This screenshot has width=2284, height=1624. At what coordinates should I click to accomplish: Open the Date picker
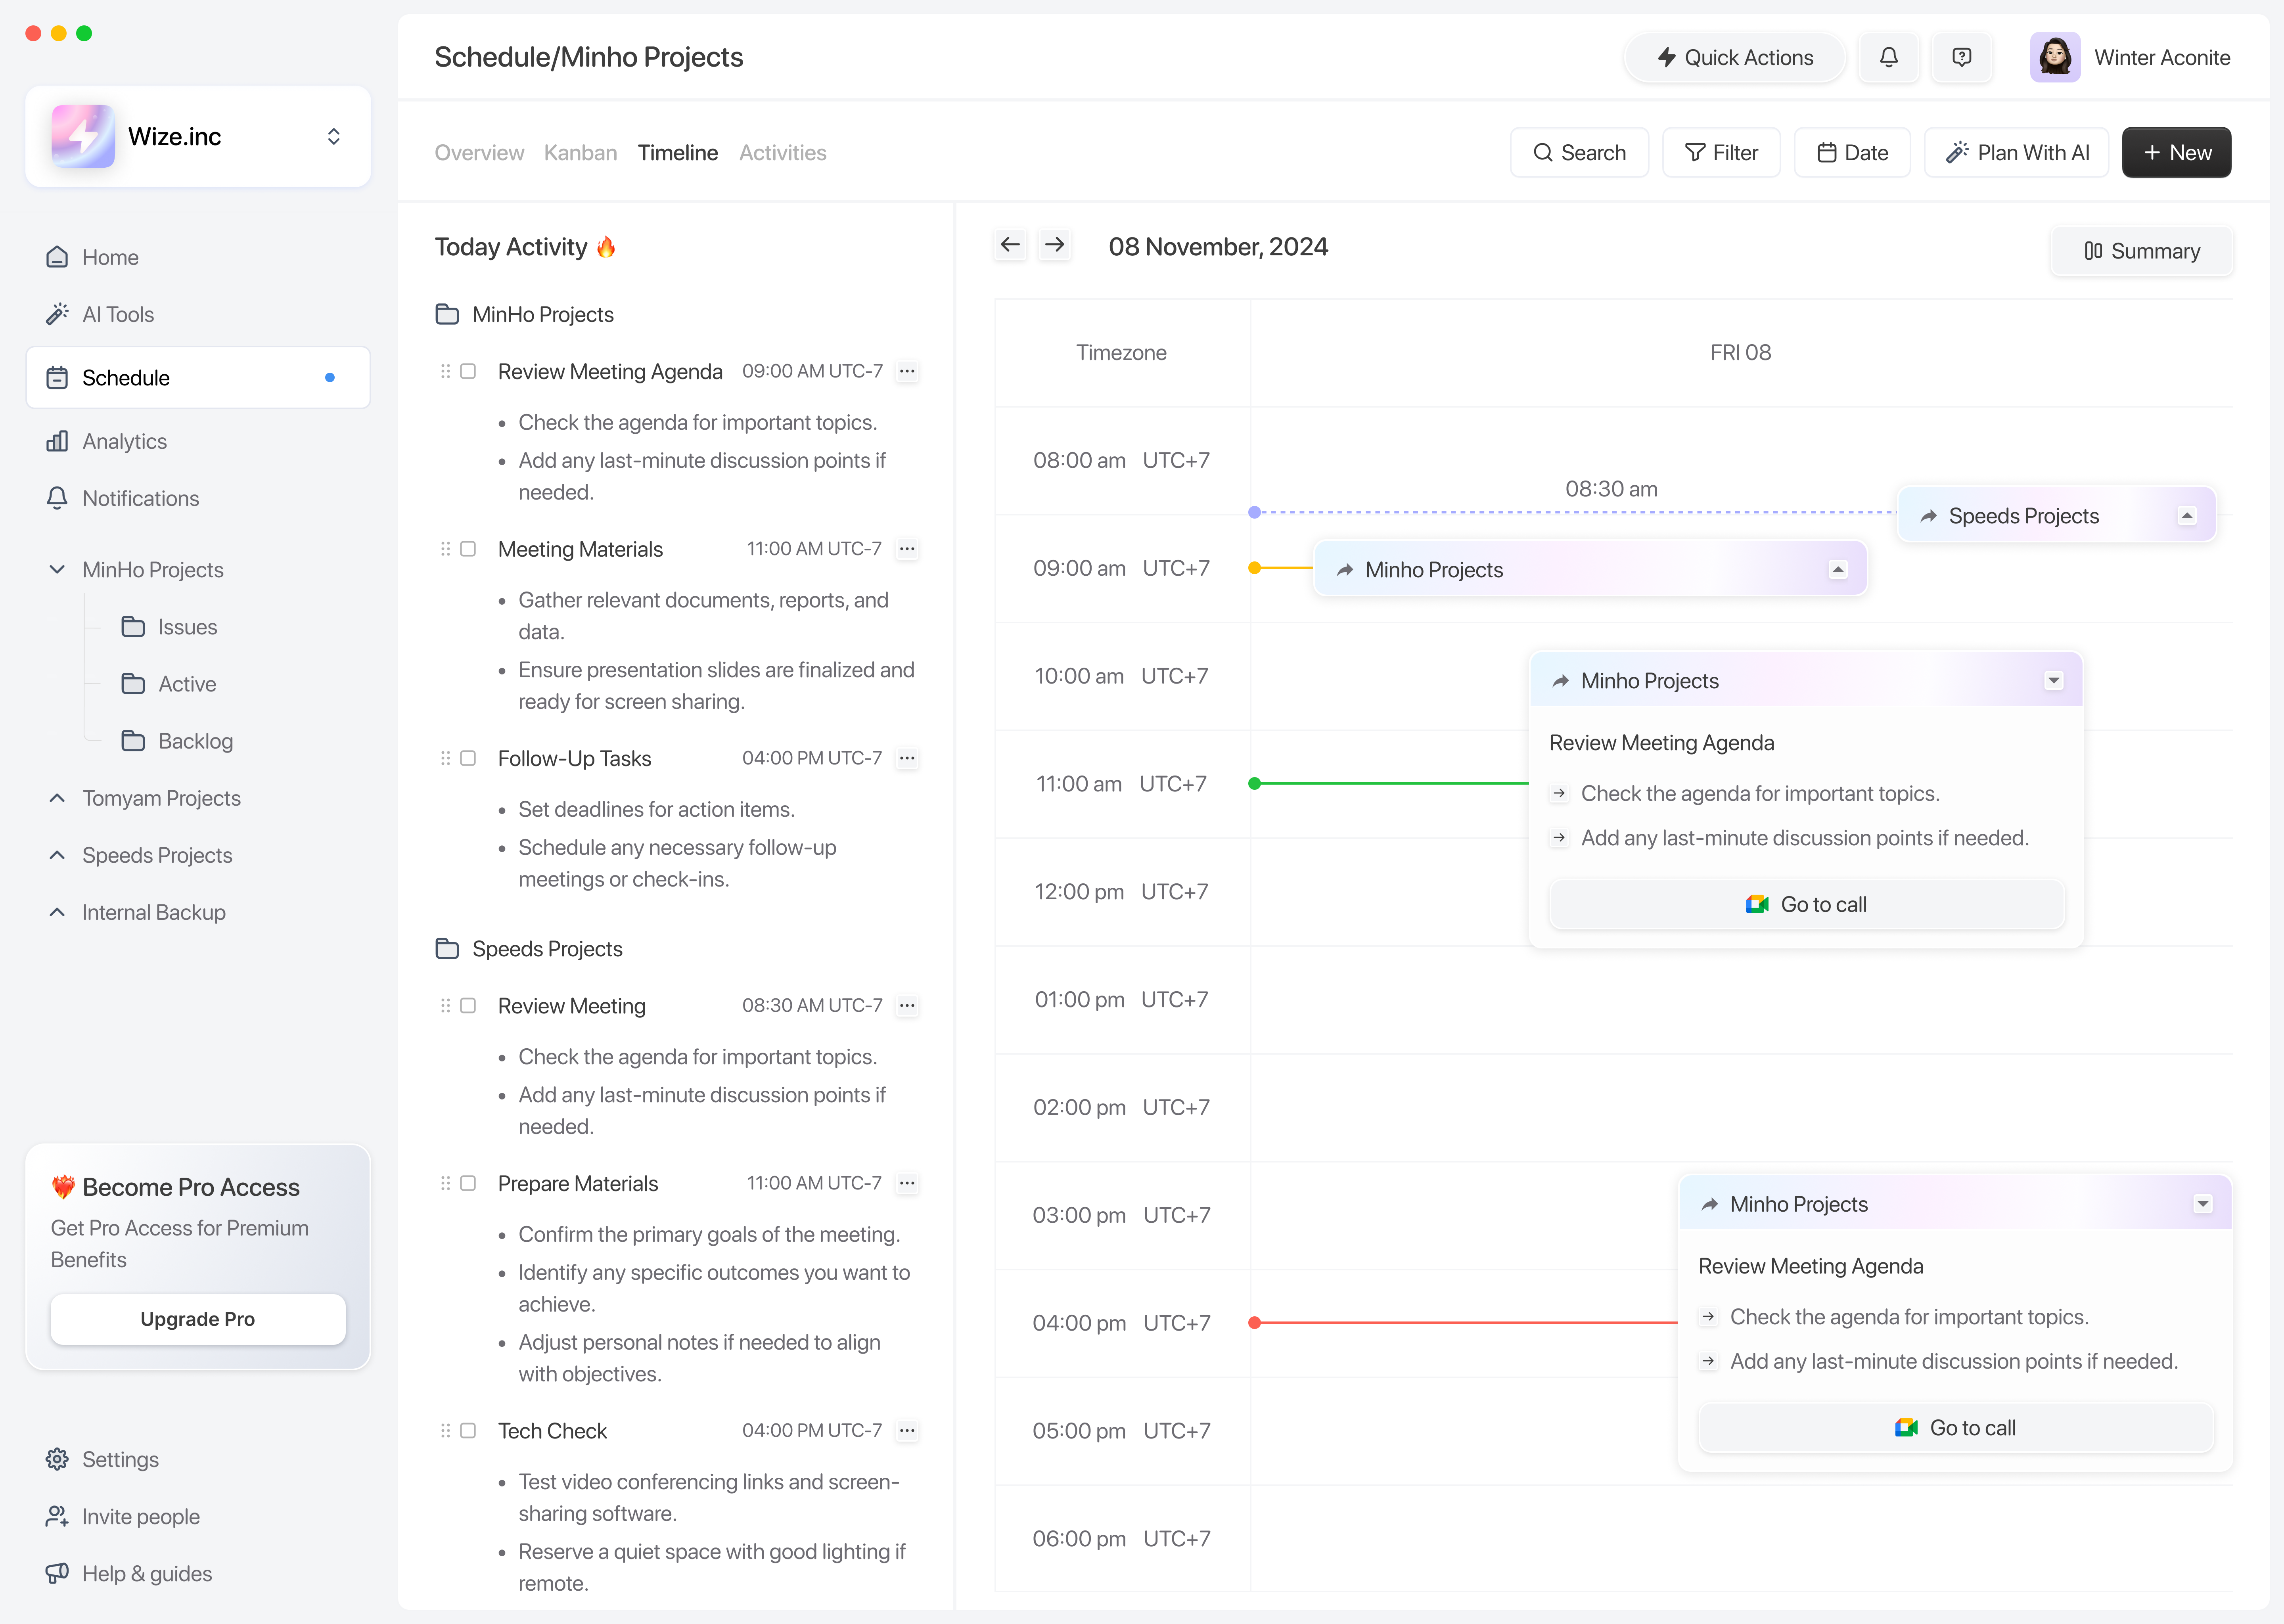point(1852,152)
